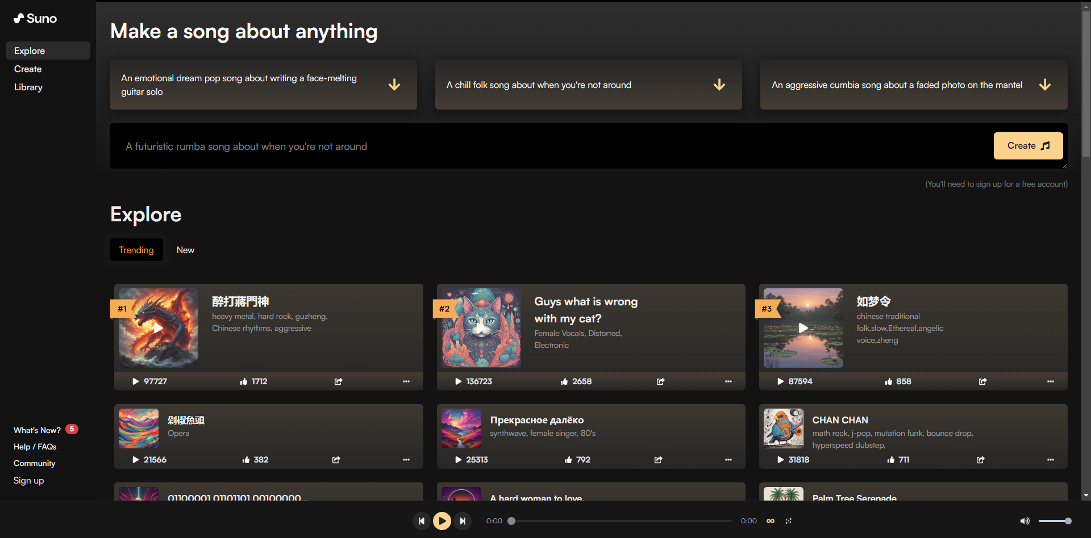Use the chill folk song prompt arrow

coord(719,85)
